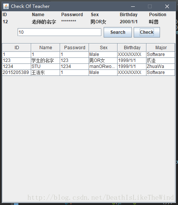Image resolution: width=178 pixels, height=205 pixels.
Task: Click the teacher position label 叫兽
Action: 154,22
